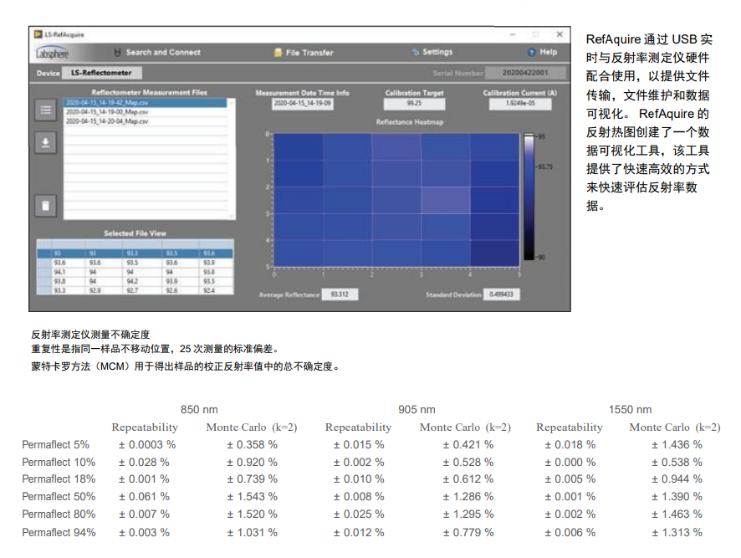Click the heatmap color scale bar
Viewport: 741px width, 558px height.
pyautogui.click(x=529, y=197)
